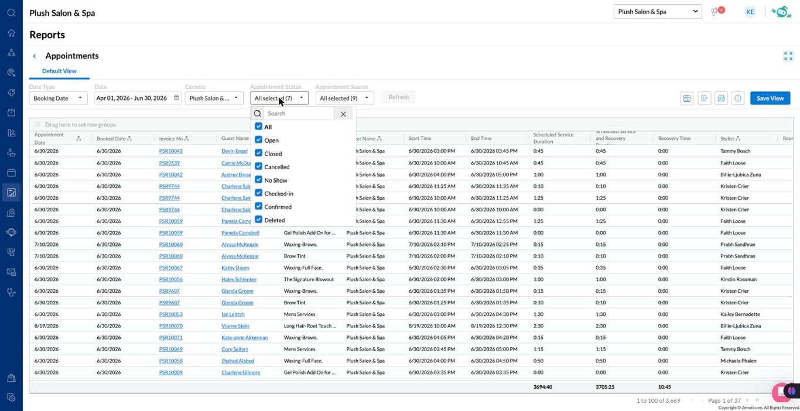The height and width of the screenshot is (411, 800).
Task: Toggle the Closed status checkbox
Action: 258,153
